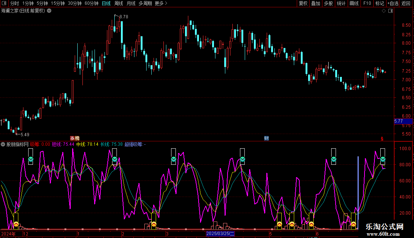This screenshot has height=238, width=414.
Task: Click the 长线: 75.38 indicator value
Action: pyautogui.click(x=111, y=144)
